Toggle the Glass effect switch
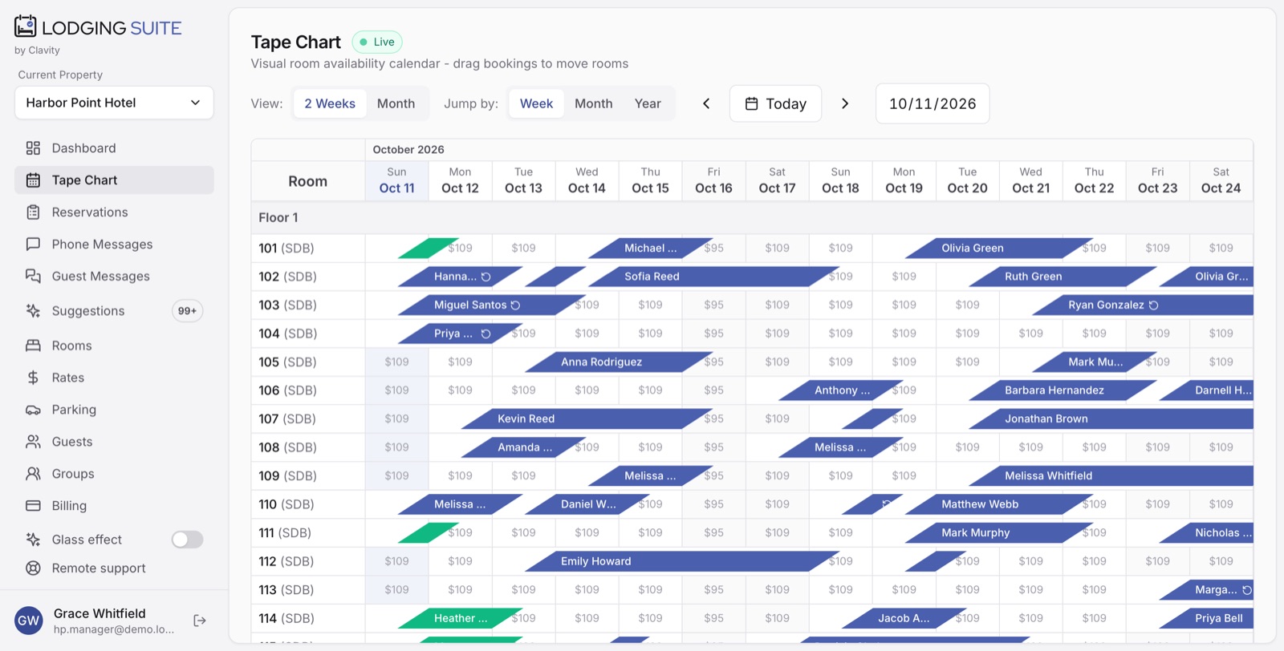This screenshot has height=651, width=1284. click(x=187, y=540)
